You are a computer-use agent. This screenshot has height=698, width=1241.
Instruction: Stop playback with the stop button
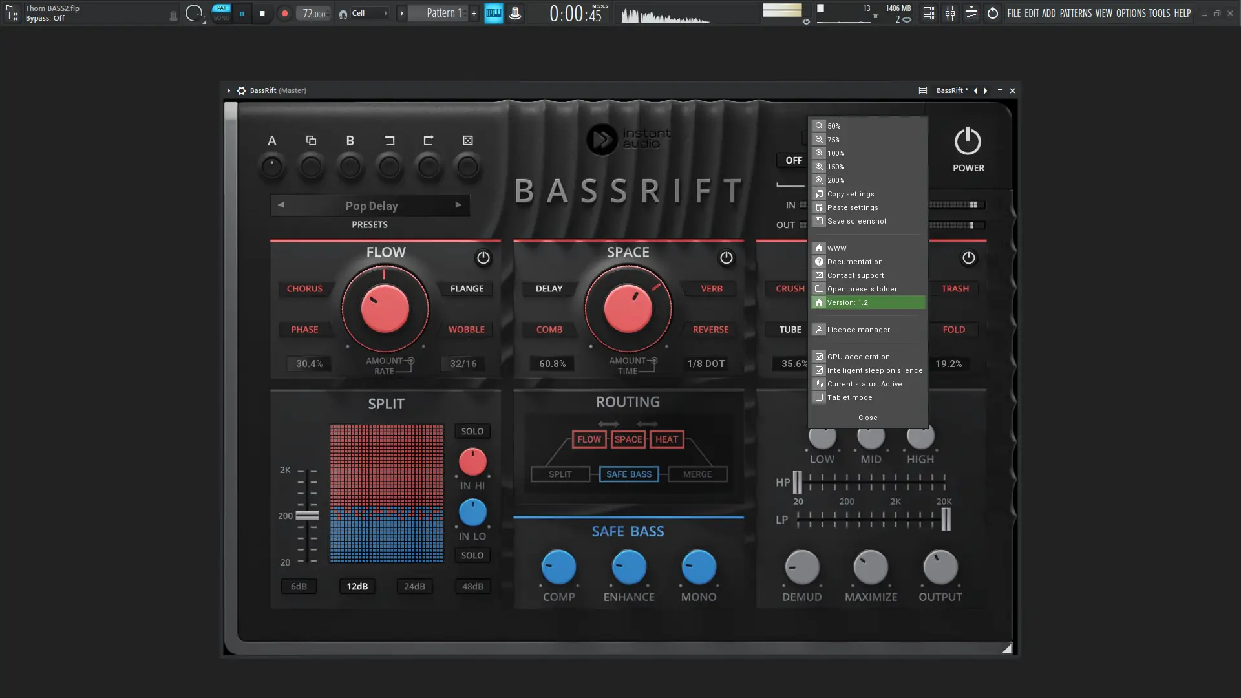pos(262,13)
